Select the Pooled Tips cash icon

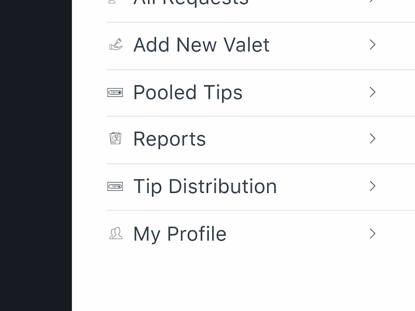[115, 92]
